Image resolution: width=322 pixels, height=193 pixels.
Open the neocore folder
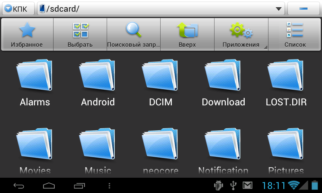tap(161, 151)
